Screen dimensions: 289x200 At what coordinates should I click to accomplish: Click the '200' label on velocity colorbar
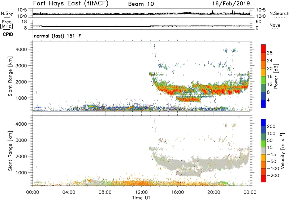pos(271,126)
